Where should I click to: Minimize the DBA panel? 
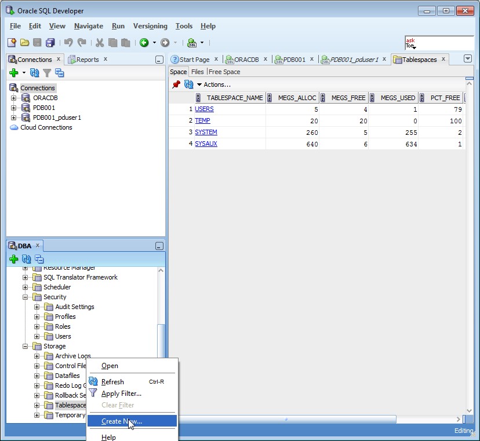tap(159, 246)
